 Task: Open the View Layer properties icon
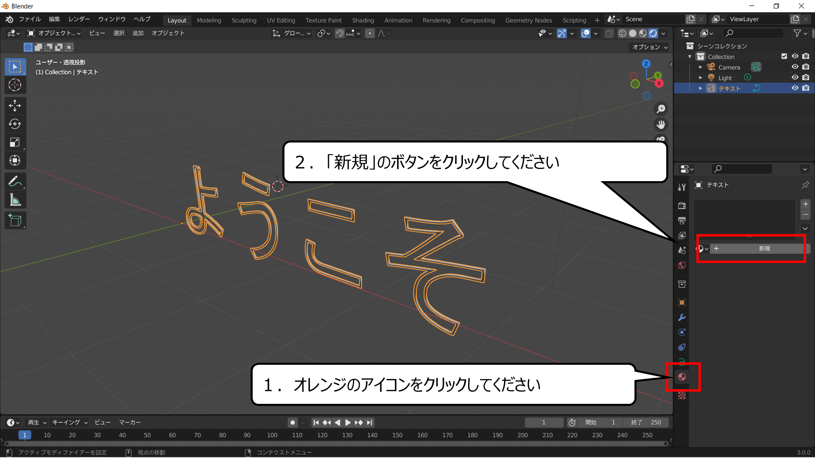(682, 235)
